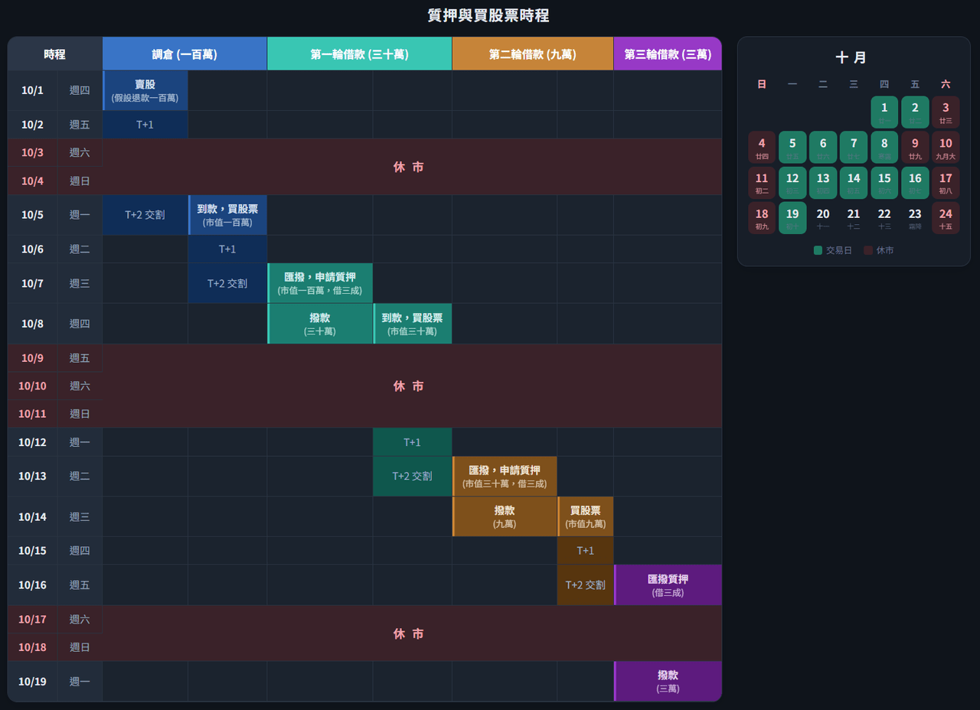
Task: Click the green 交易日 legend swatch
Action: point(818,250)
